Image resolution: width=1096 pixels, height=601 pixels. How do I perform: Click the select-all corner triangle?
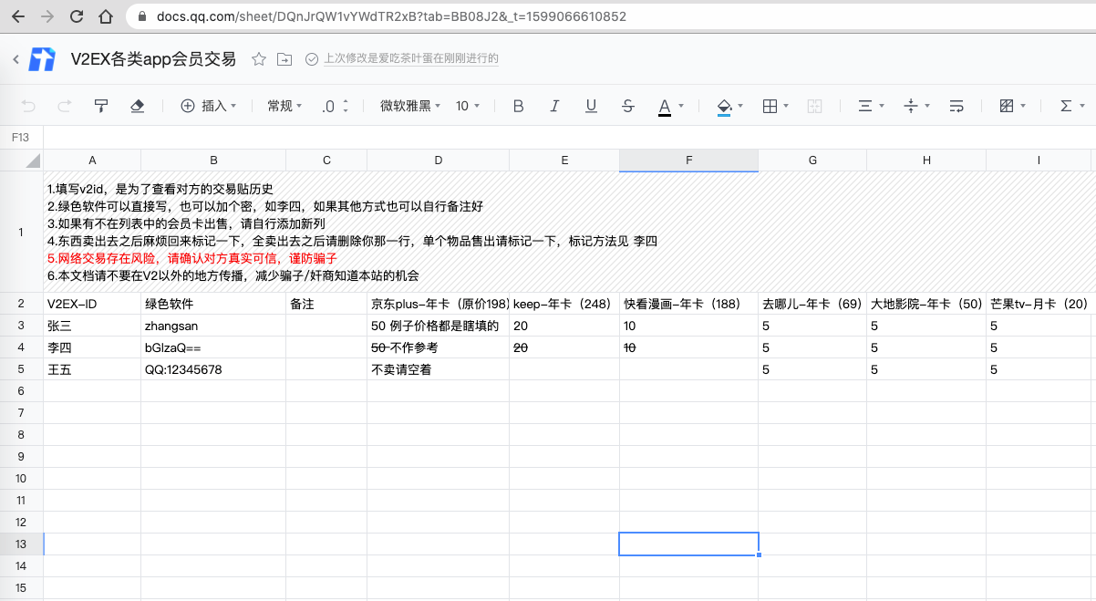point(33,161)
